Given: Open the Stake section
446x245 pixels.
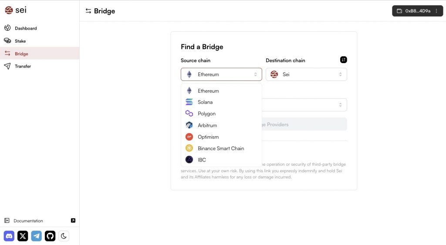Looking at the screenshot, I should [x=20, y=41].
